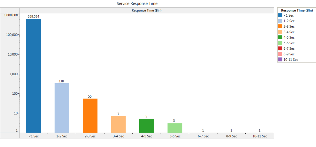
Task: Highlight 3-4 Sec legend entry text
Action: 289,32
